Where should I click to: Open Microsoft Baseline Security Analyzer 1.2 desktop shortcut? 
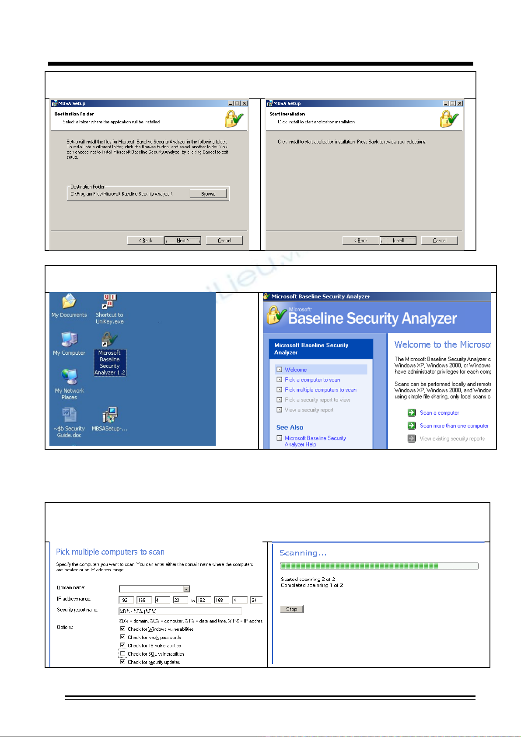[109, 340]
